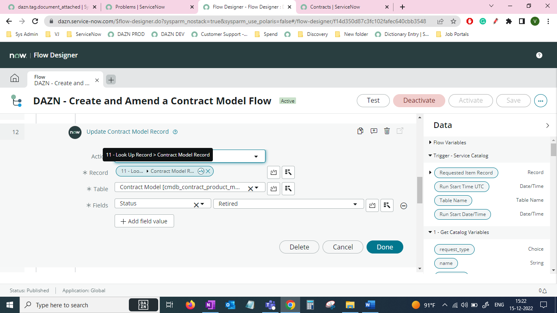
Task: Click the Done button
Action: (385, 247)
